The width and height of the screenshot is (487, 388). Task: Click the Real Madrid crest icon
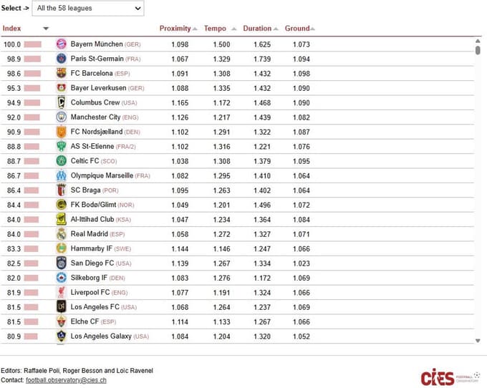pyautogui.click(x=62, y=234)
